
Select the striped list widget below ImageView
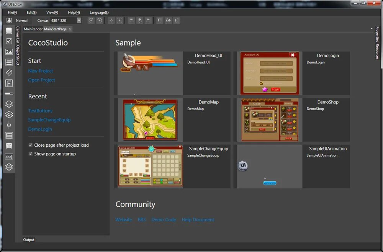click(x=9, y=62)
